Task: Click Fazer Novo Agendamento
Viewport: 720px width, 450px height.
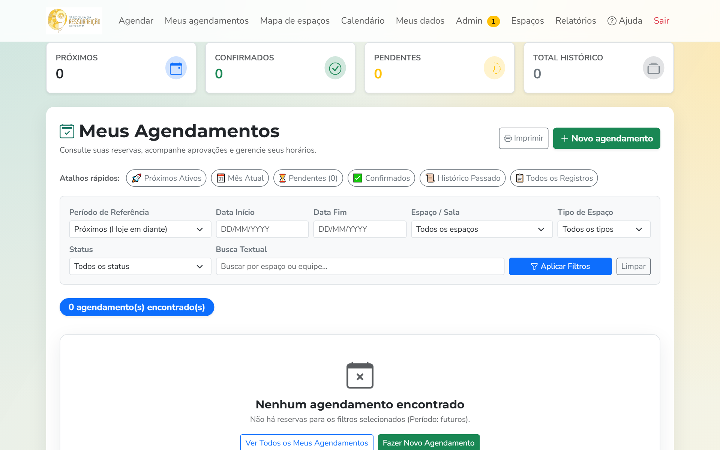Action: pos(429,442)
